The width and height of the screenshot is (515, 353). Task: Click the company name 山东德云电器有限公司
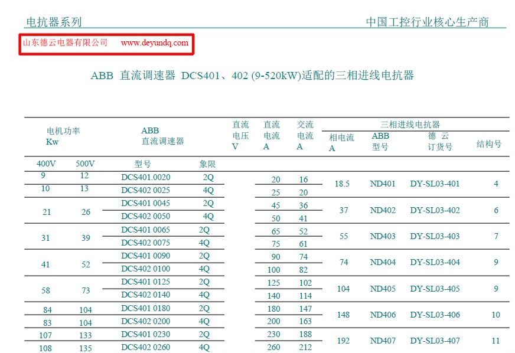65,43
